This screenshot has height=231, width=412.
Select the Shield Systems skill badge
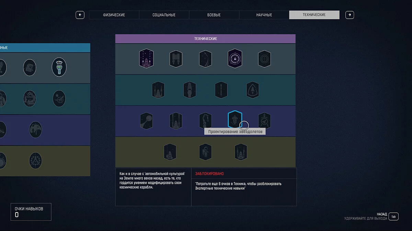pos(252,90)
